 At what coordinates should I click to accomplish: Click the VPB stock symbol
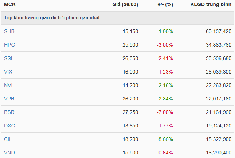click(9, 99)
